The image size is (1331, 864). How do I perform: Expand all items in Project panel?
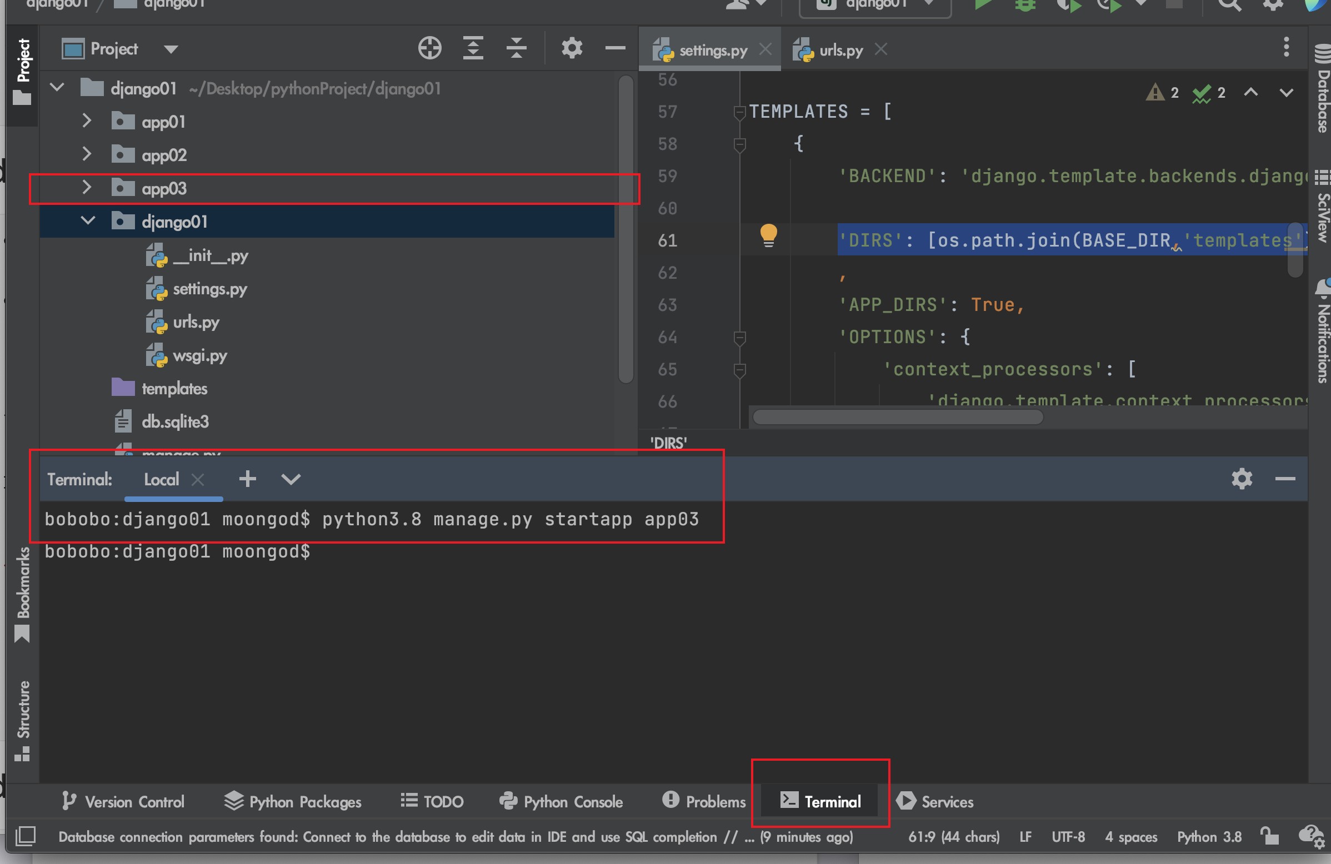coord(473,48)
